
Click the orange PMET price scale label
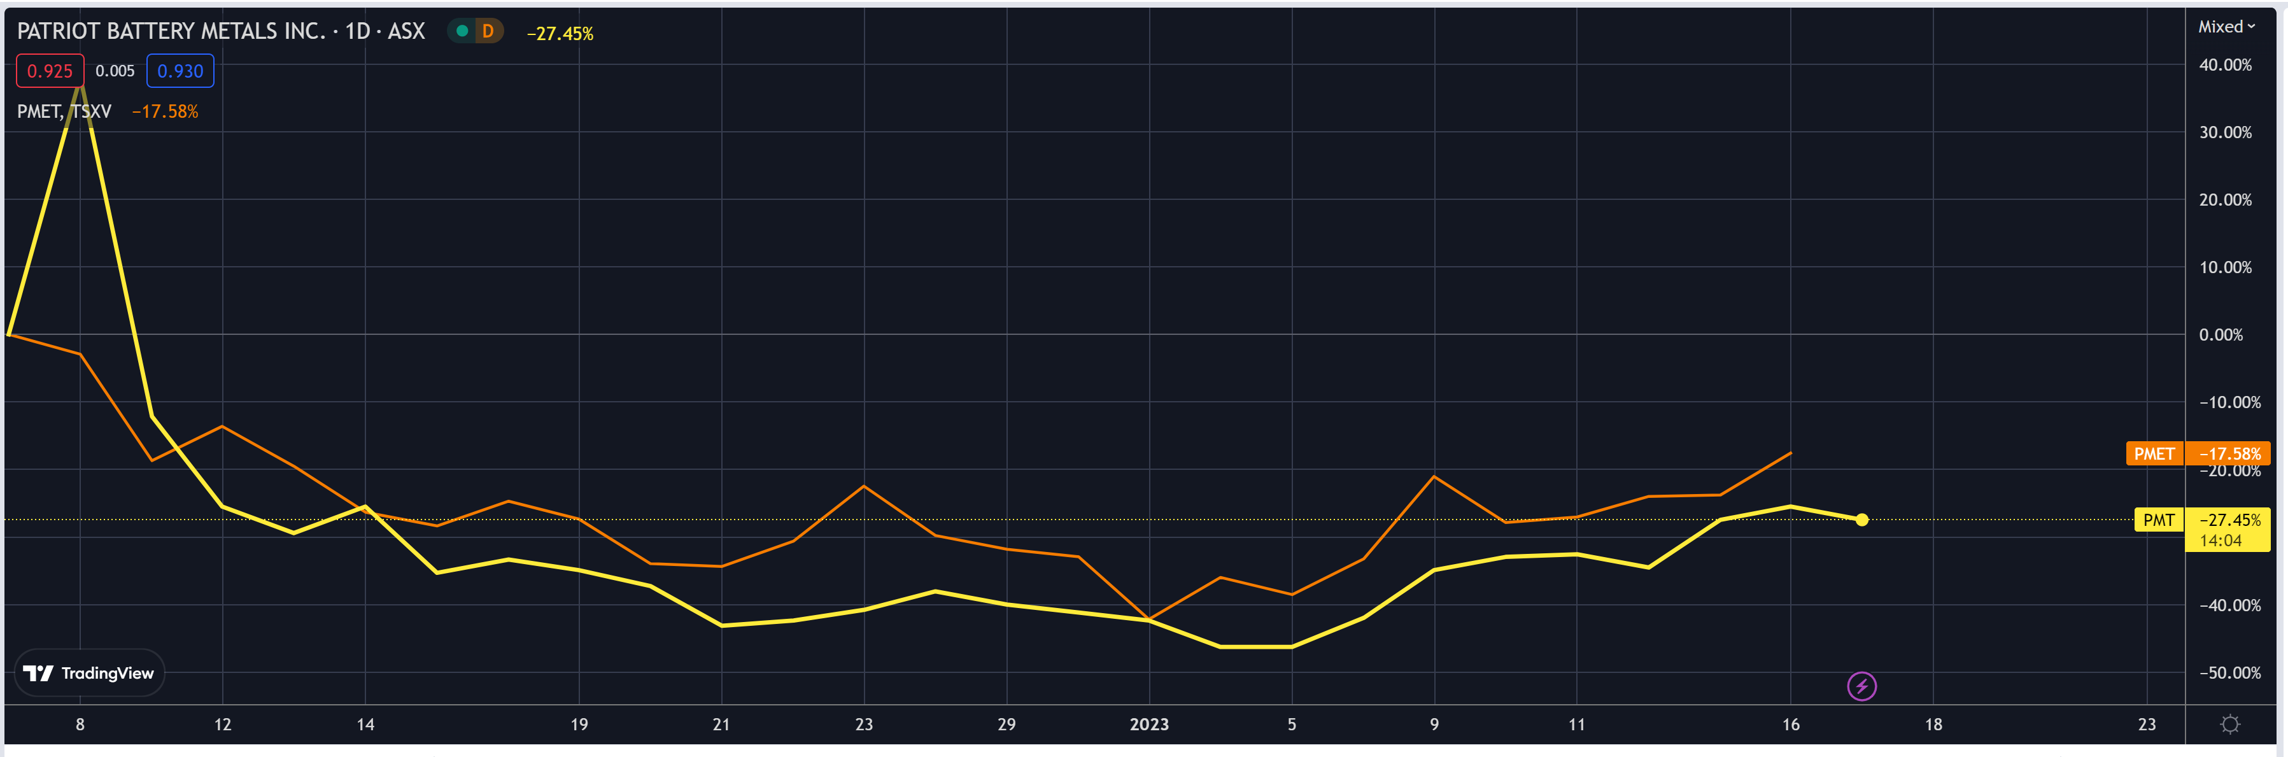pos(2154,453)
